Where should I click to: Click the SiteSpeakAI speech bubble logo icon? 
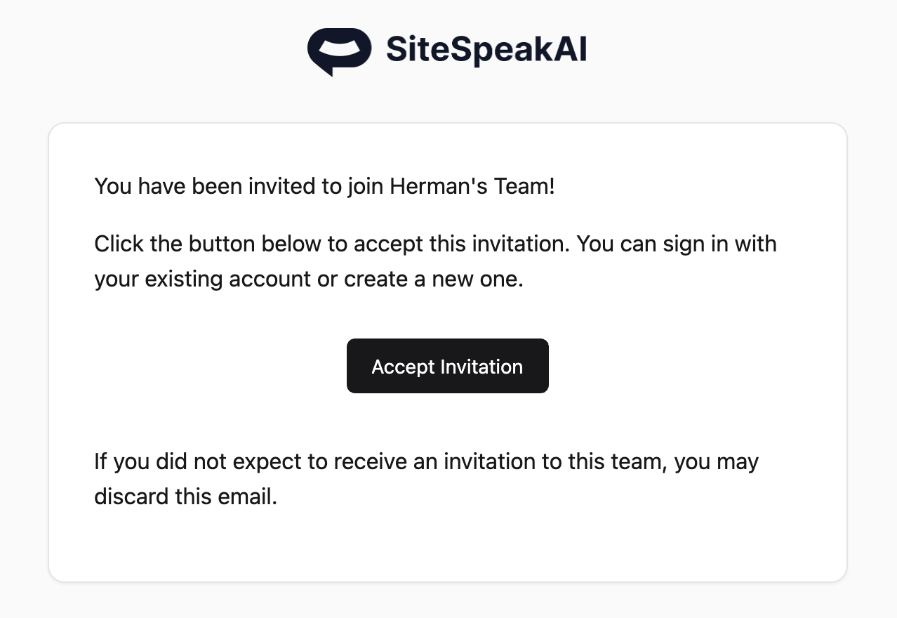tap(339, 51)
